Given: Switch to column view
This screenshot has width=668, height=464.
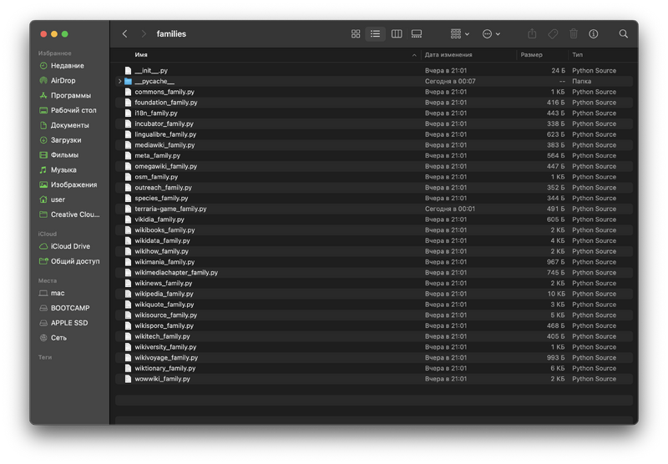Looking at the screenshot, I should click(x=397, y=34).
